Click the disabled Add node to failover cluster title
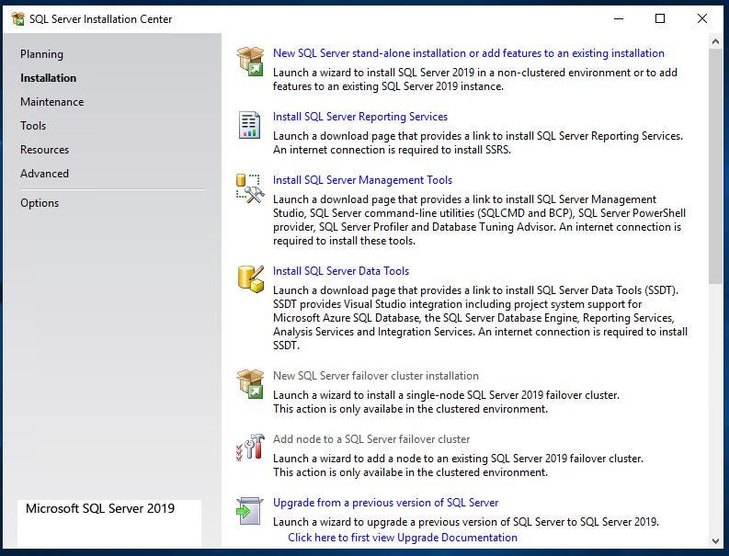Screen dimensions: 729x556 [371, 439]
